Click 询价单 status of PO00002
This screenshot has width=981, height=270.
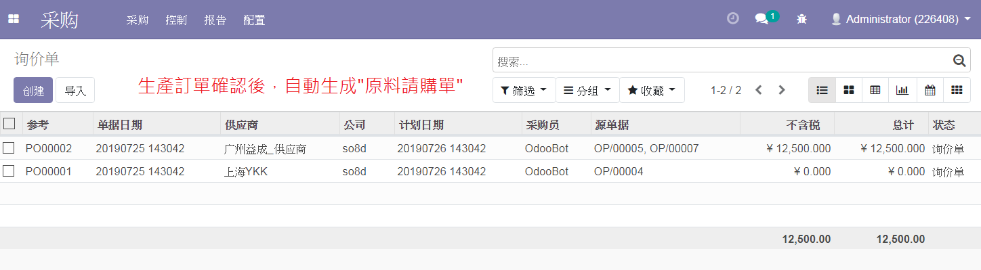[948, 148]
